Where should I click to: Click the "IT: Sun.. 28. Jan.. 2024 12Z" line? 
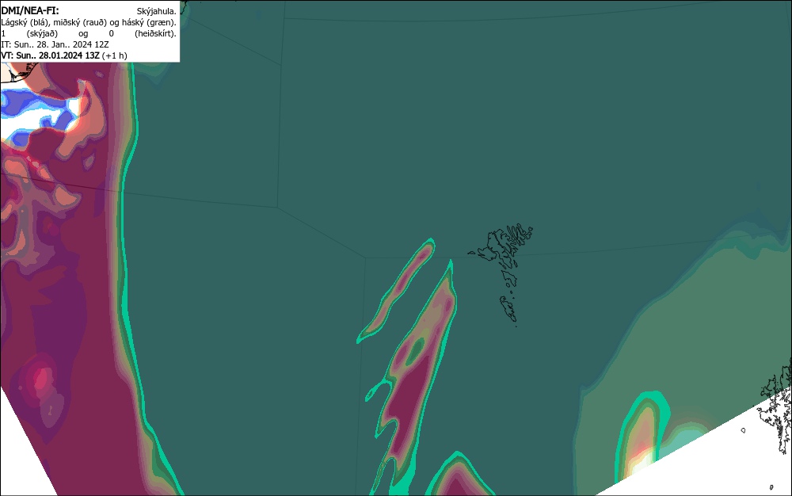(55, 44)
